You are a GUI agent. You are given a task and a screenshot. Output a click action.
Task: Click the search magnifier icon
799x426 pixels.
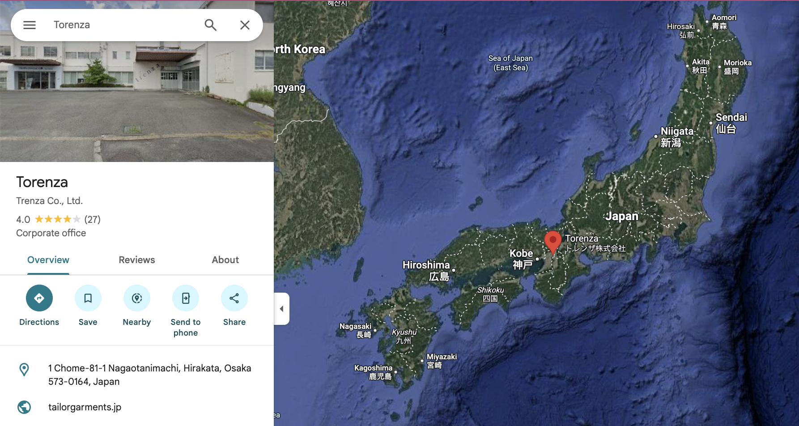(210, 25)
